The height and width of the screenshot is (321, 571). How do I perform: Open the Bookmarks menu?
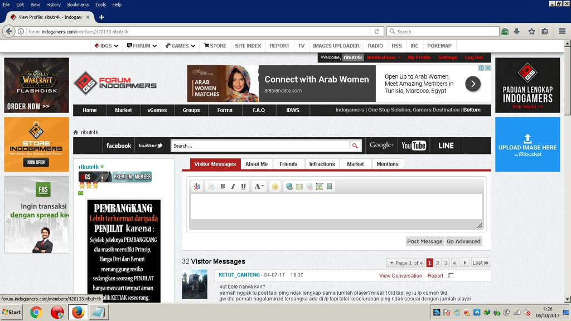[78, 4]
